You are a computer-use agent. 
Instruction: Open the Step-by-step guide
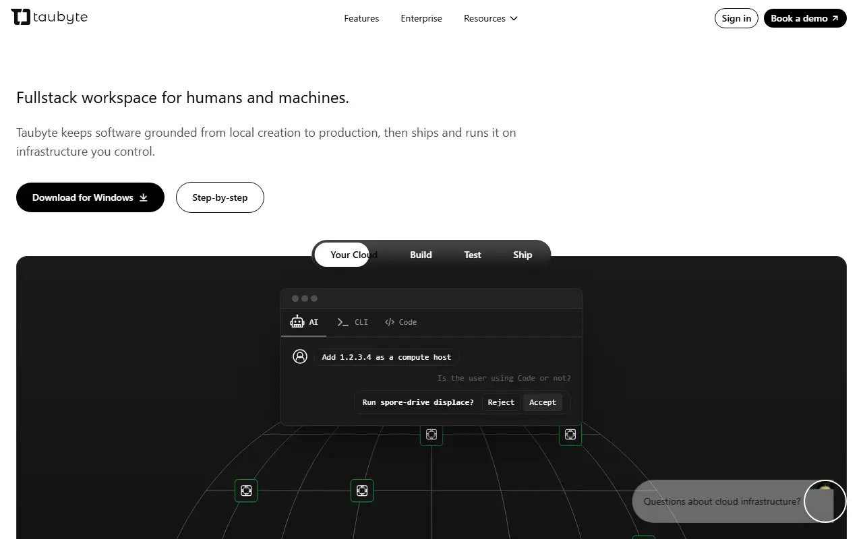[220, 197]
